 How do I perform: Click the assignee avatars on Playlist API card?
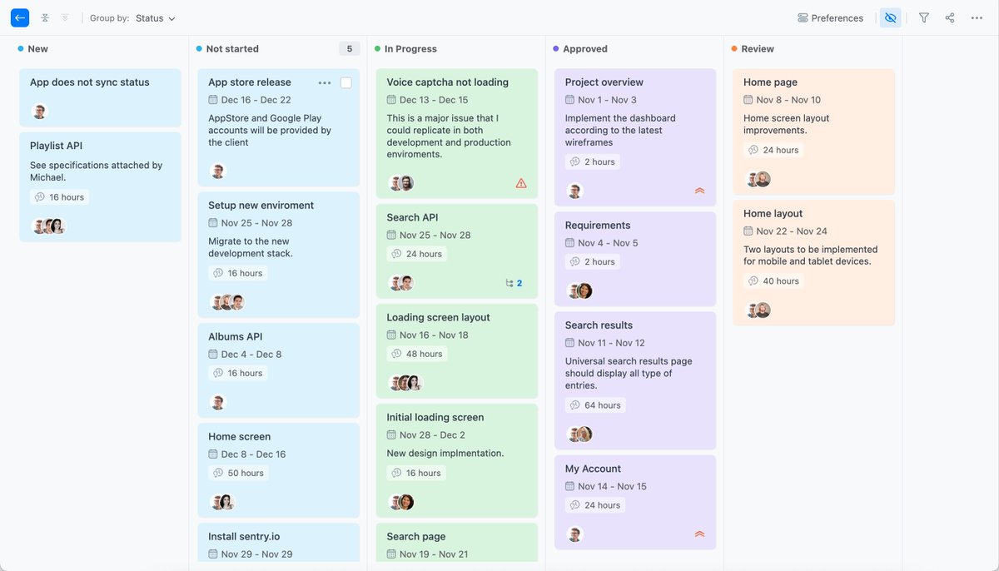point(48,226)
